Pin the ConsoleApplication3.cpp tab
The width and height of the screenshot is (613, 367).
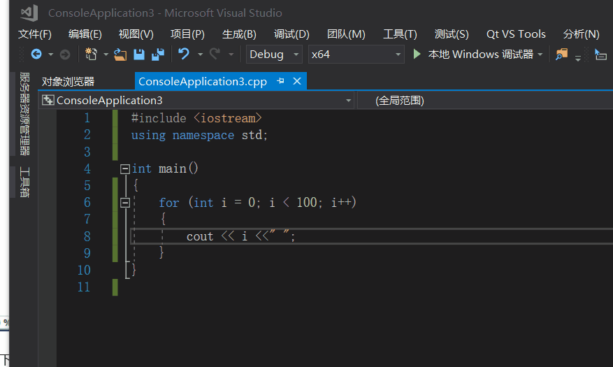point(280,81)
